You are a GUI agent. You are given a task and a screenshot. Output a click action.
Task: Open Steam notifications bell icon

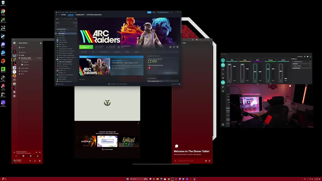coord(154,12)
